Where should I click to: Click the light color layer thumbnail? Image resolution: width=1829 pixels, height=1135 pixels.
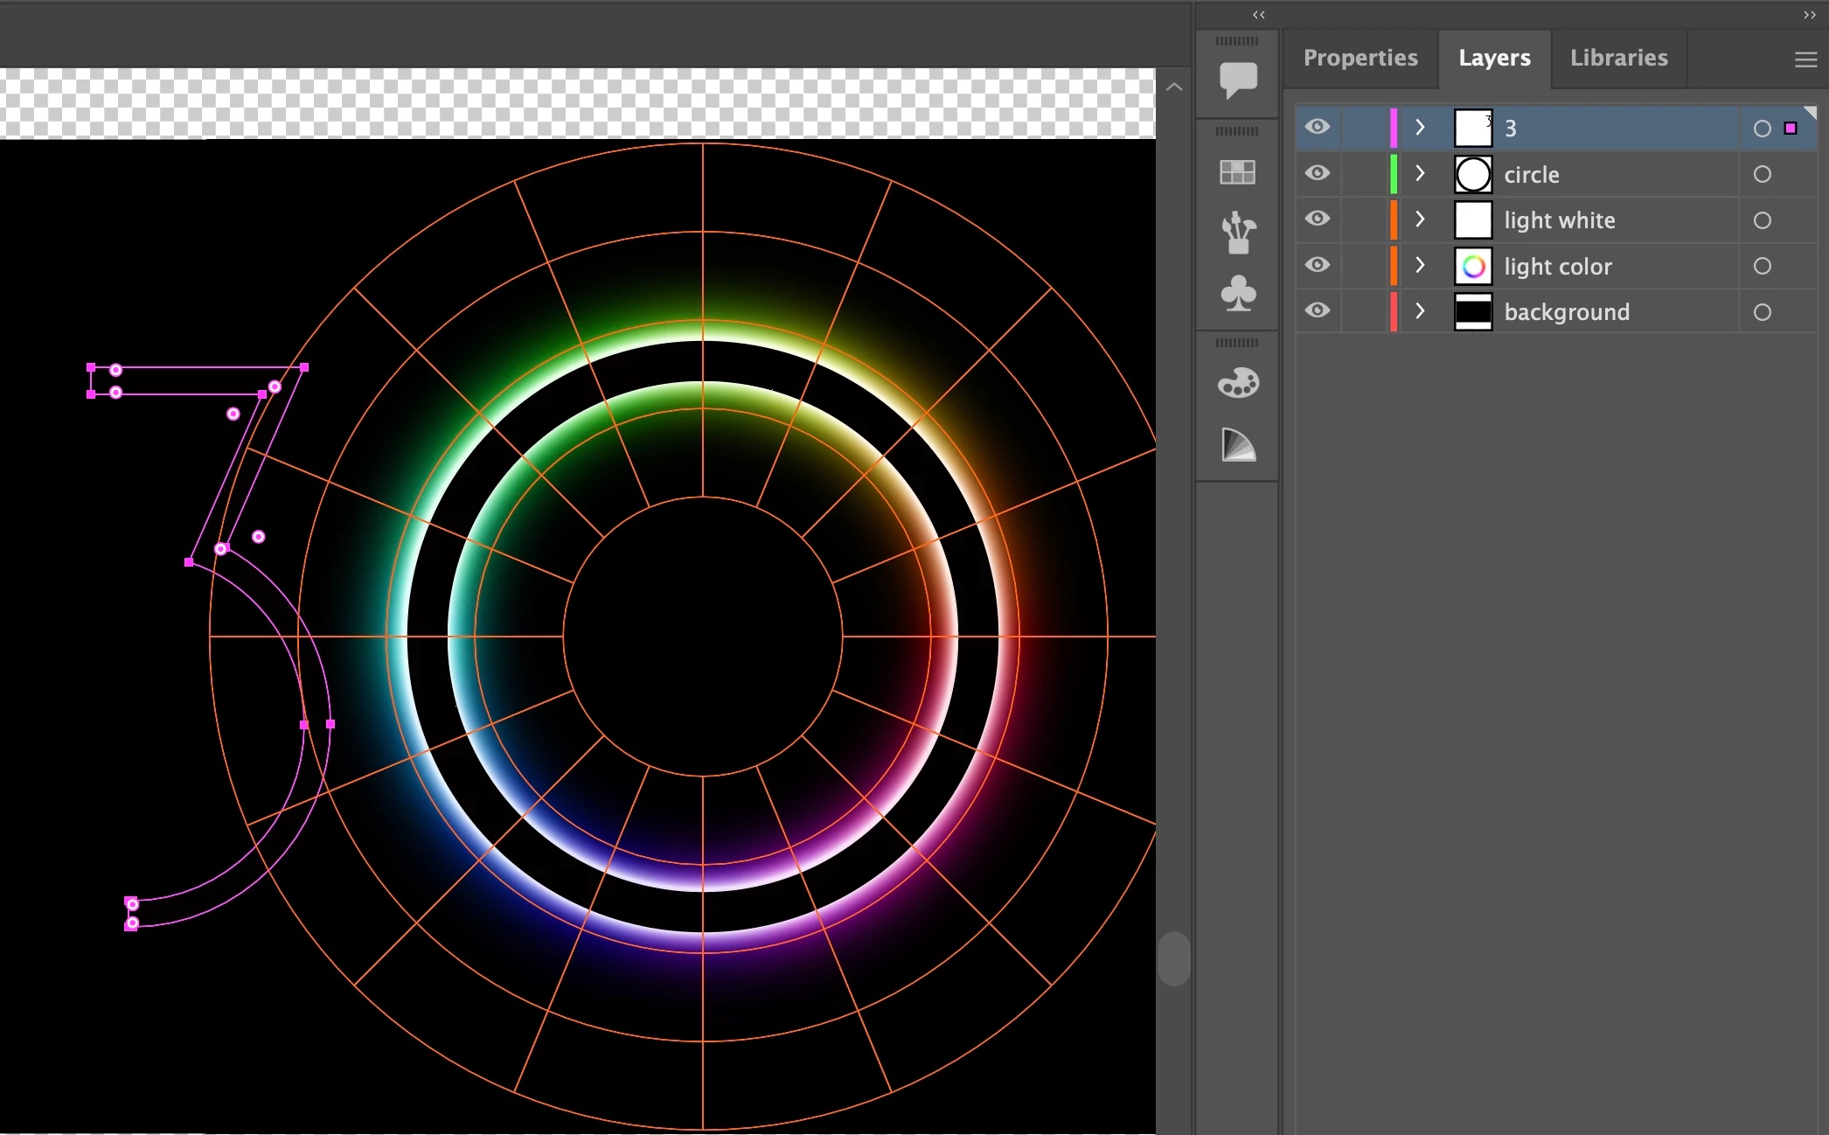(x=1473, y=266)
